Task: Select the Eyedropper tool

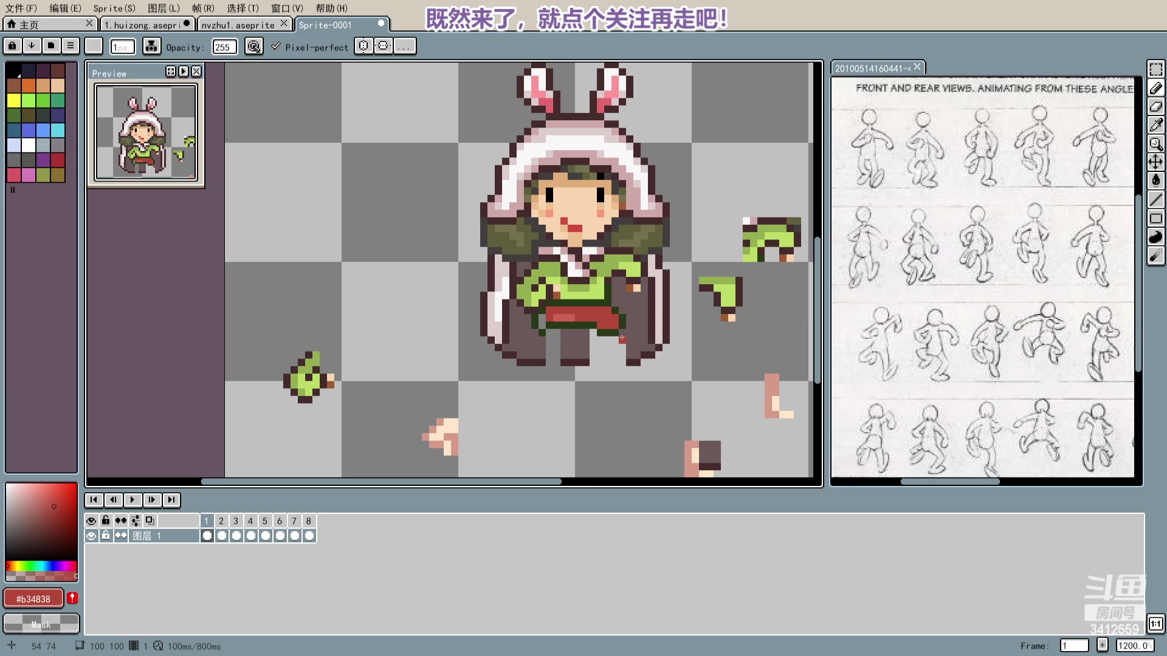Action: pos(1155,125)
